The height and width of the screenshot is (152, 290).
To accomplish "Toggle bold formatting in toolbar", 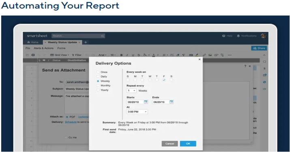I will point(121,55).
